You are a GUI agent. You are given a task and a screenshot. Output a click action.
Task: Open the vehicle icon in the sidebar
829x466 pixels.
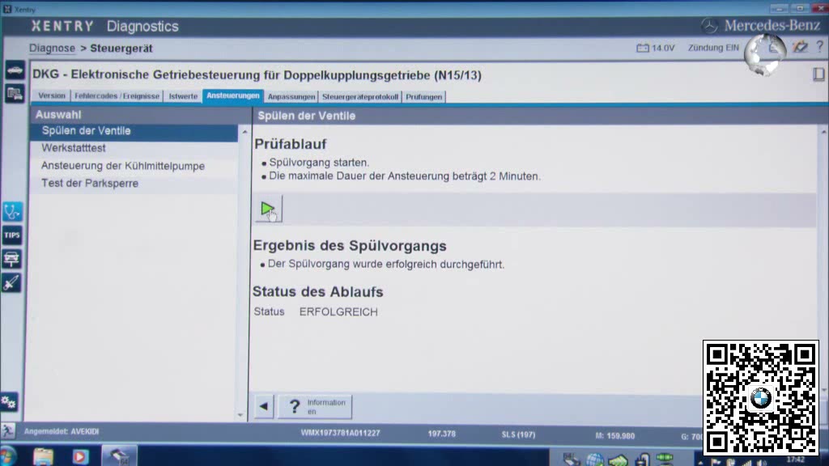15,70
